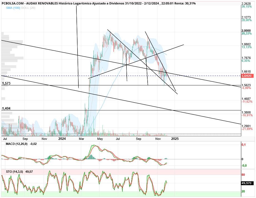Screen dimensions: 256x198
Task: Click the 20,33% axis percentage
Action: tap(247, 33)
